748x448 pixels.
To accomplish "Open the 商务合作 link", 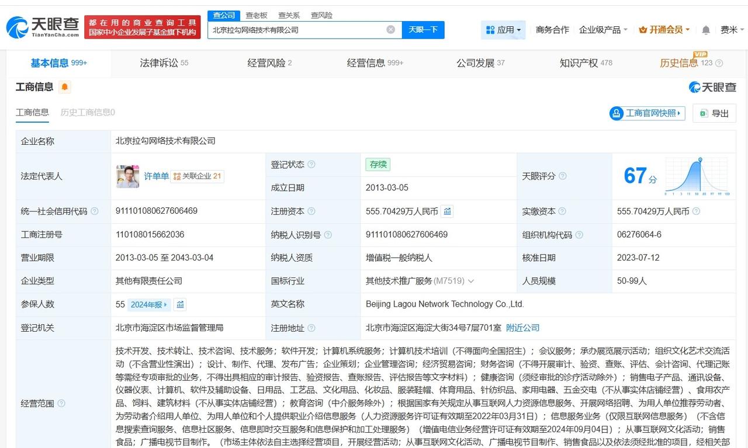I will pyautogui.click(x=552, y=30).
